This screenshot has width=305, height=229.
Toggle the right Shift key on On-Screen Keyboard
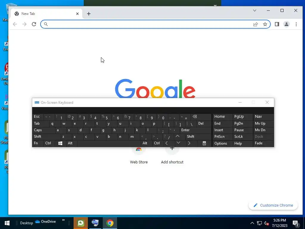coord(198,137)
